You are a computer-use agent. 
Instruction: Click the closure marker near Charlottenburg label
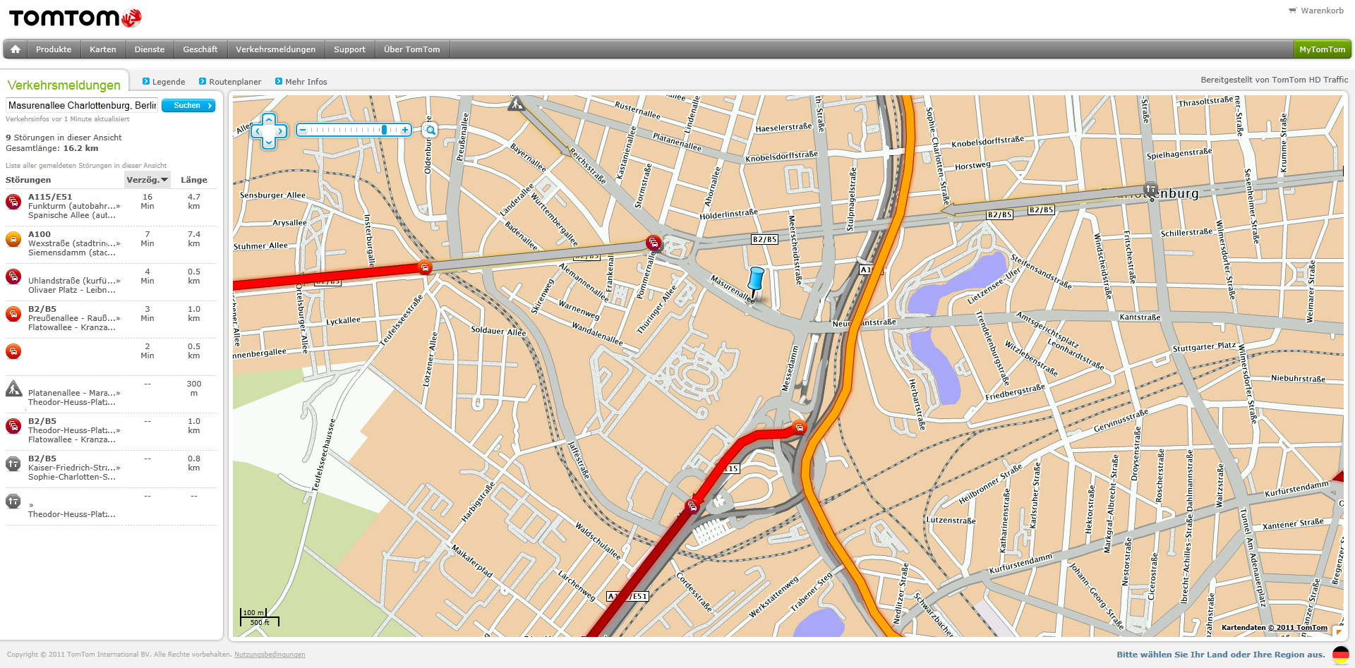(1151, 189)
